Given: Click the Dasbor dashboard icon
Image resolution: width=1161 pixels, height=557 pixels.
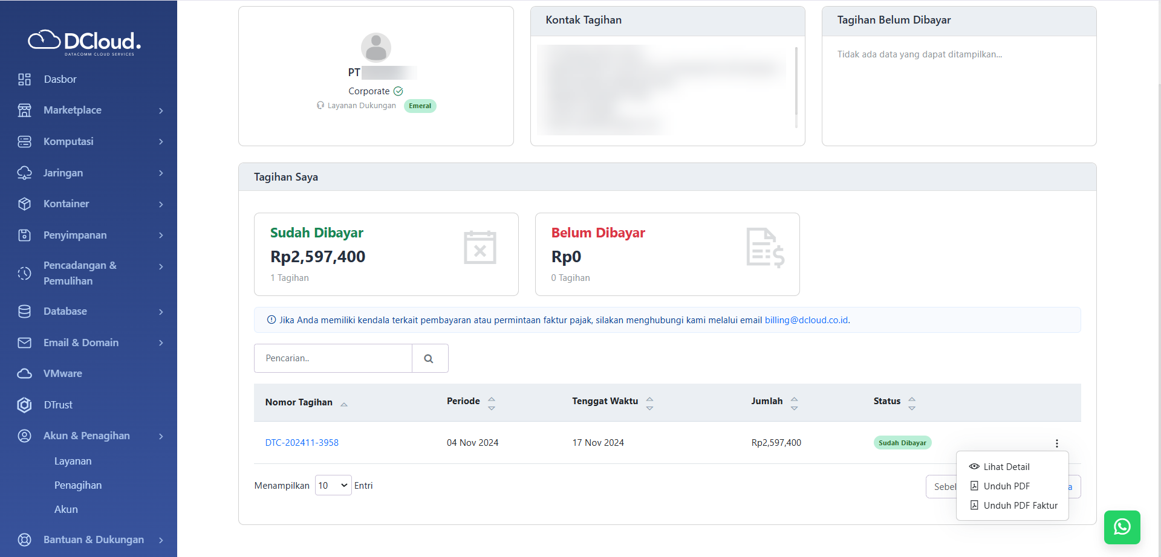Looking at the screenshot, I should (x=24, y=79).
